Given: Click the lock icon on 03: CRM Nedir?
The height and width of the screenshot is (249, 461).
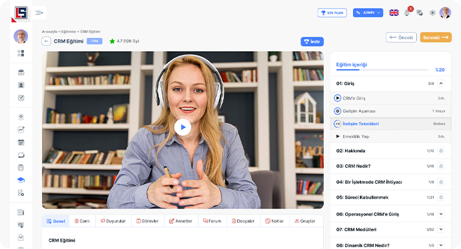Looking at the screenshot, I should (441, 166).
